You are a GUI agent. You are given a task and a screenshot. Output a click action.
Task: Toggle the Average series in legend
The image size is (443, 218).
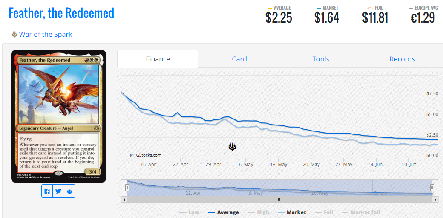[223, 212]
